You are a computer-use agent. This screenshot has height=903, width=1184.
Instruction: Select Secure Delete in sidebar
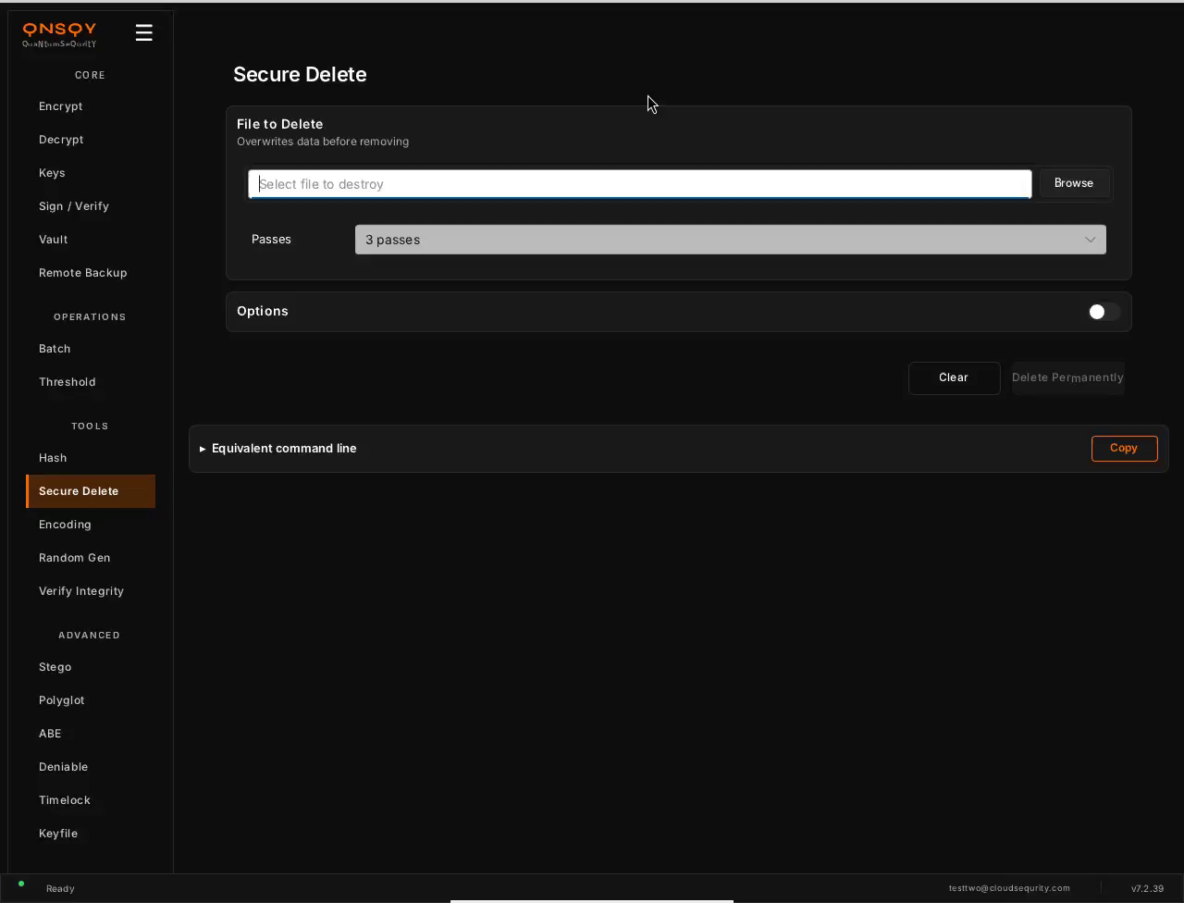(91, 491)
